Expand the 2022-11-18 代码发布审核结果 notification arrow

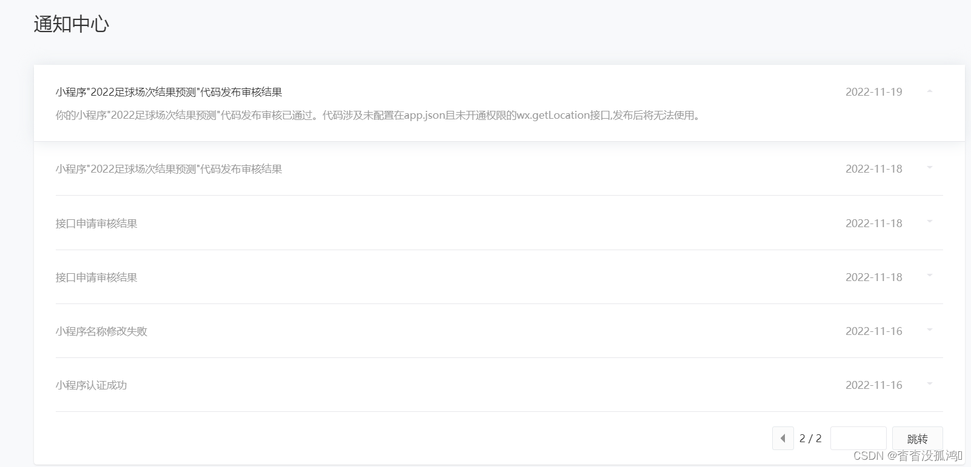click(929, 168)
